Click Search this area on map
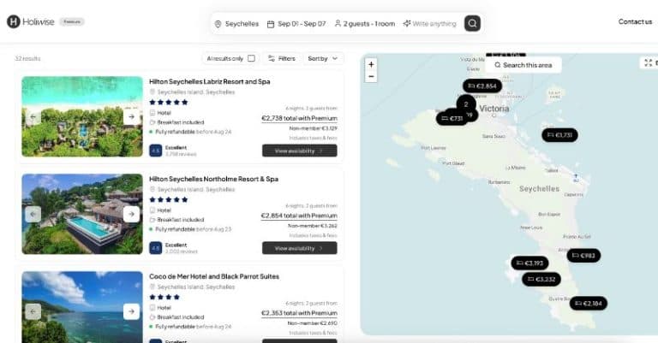This screenshot has height=343, width=658. (x=523, y=65)
